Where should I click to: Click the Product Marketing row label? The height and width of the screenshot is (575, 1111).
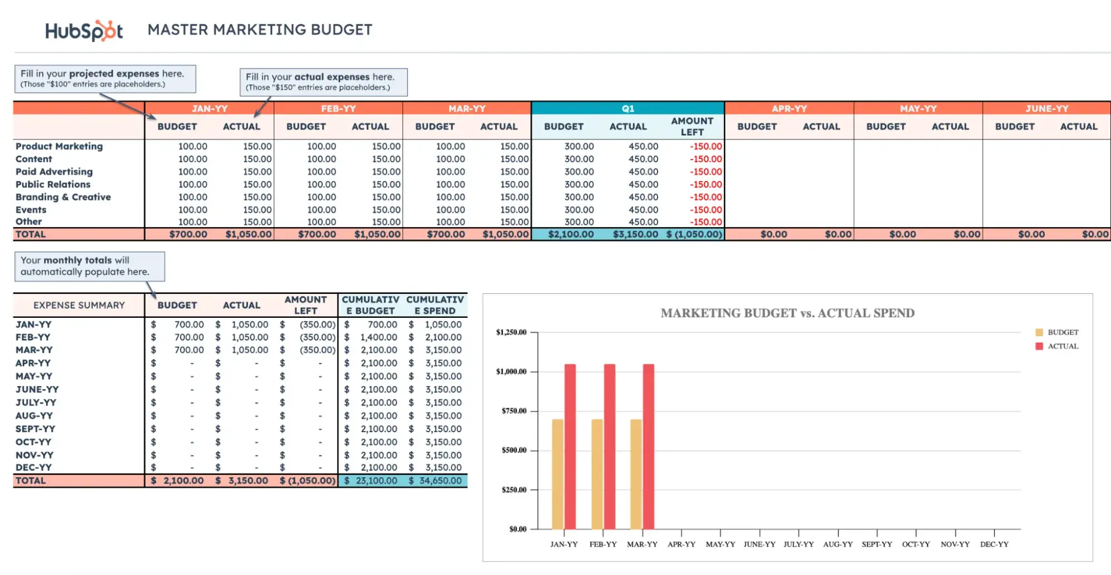[59, 146]
